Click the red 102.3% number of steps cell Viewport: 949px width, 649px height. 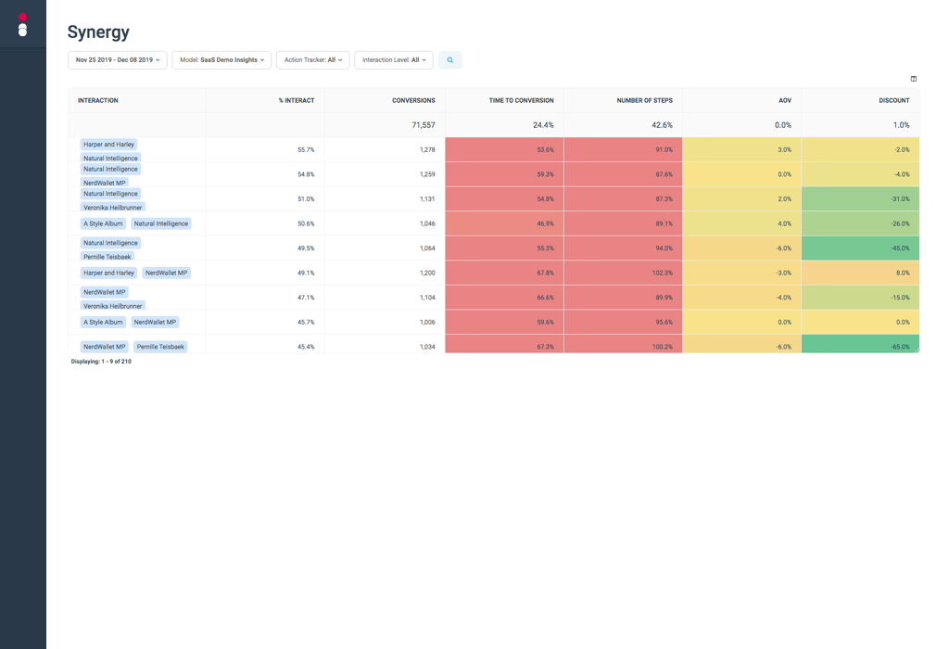[623, 274]
